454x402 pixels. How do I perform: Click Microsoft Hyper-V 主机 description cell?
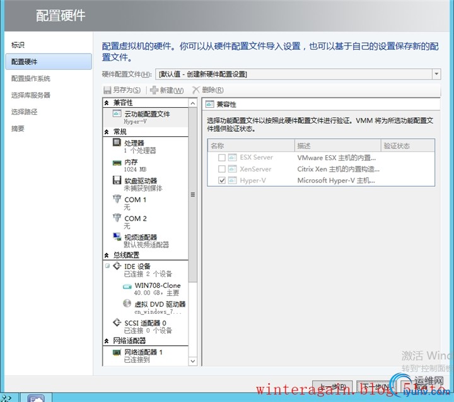click(x=336, y=180)
